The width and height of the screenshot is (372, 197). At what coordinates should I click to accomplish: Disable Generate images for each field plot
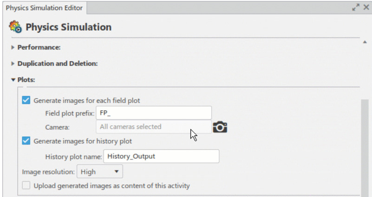coord(26,100)
